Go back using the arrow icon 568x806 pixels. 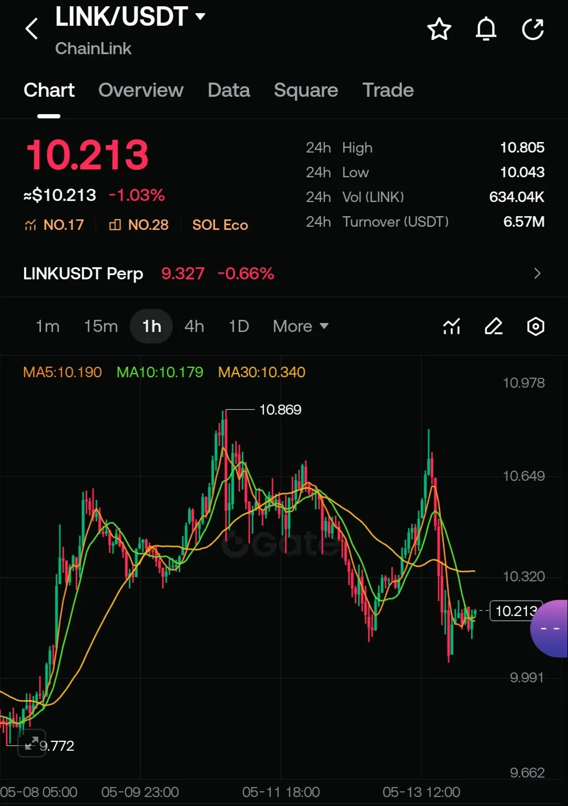pos(32,29)
